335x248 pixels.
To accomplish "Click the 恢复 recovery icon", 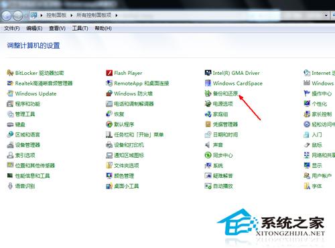I will coord(109,114).
